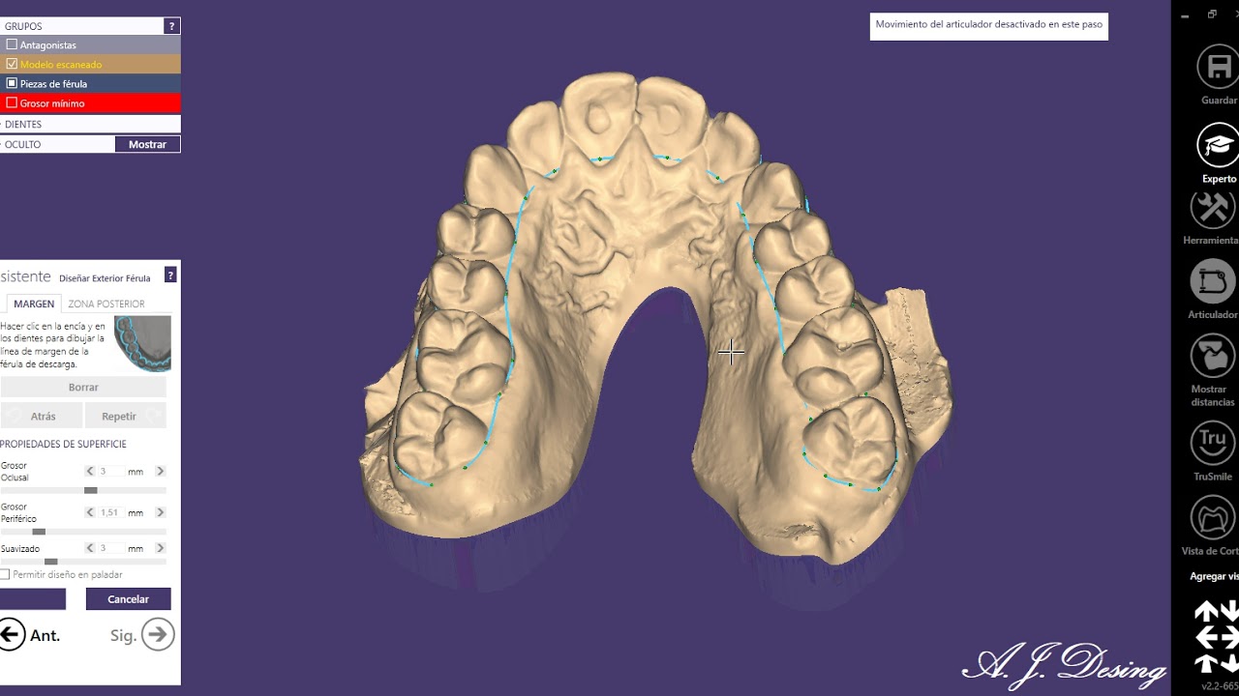Click the Grosor Periférico slider handle
This screenshot has width=1239, height=696.
click(39, 532)
